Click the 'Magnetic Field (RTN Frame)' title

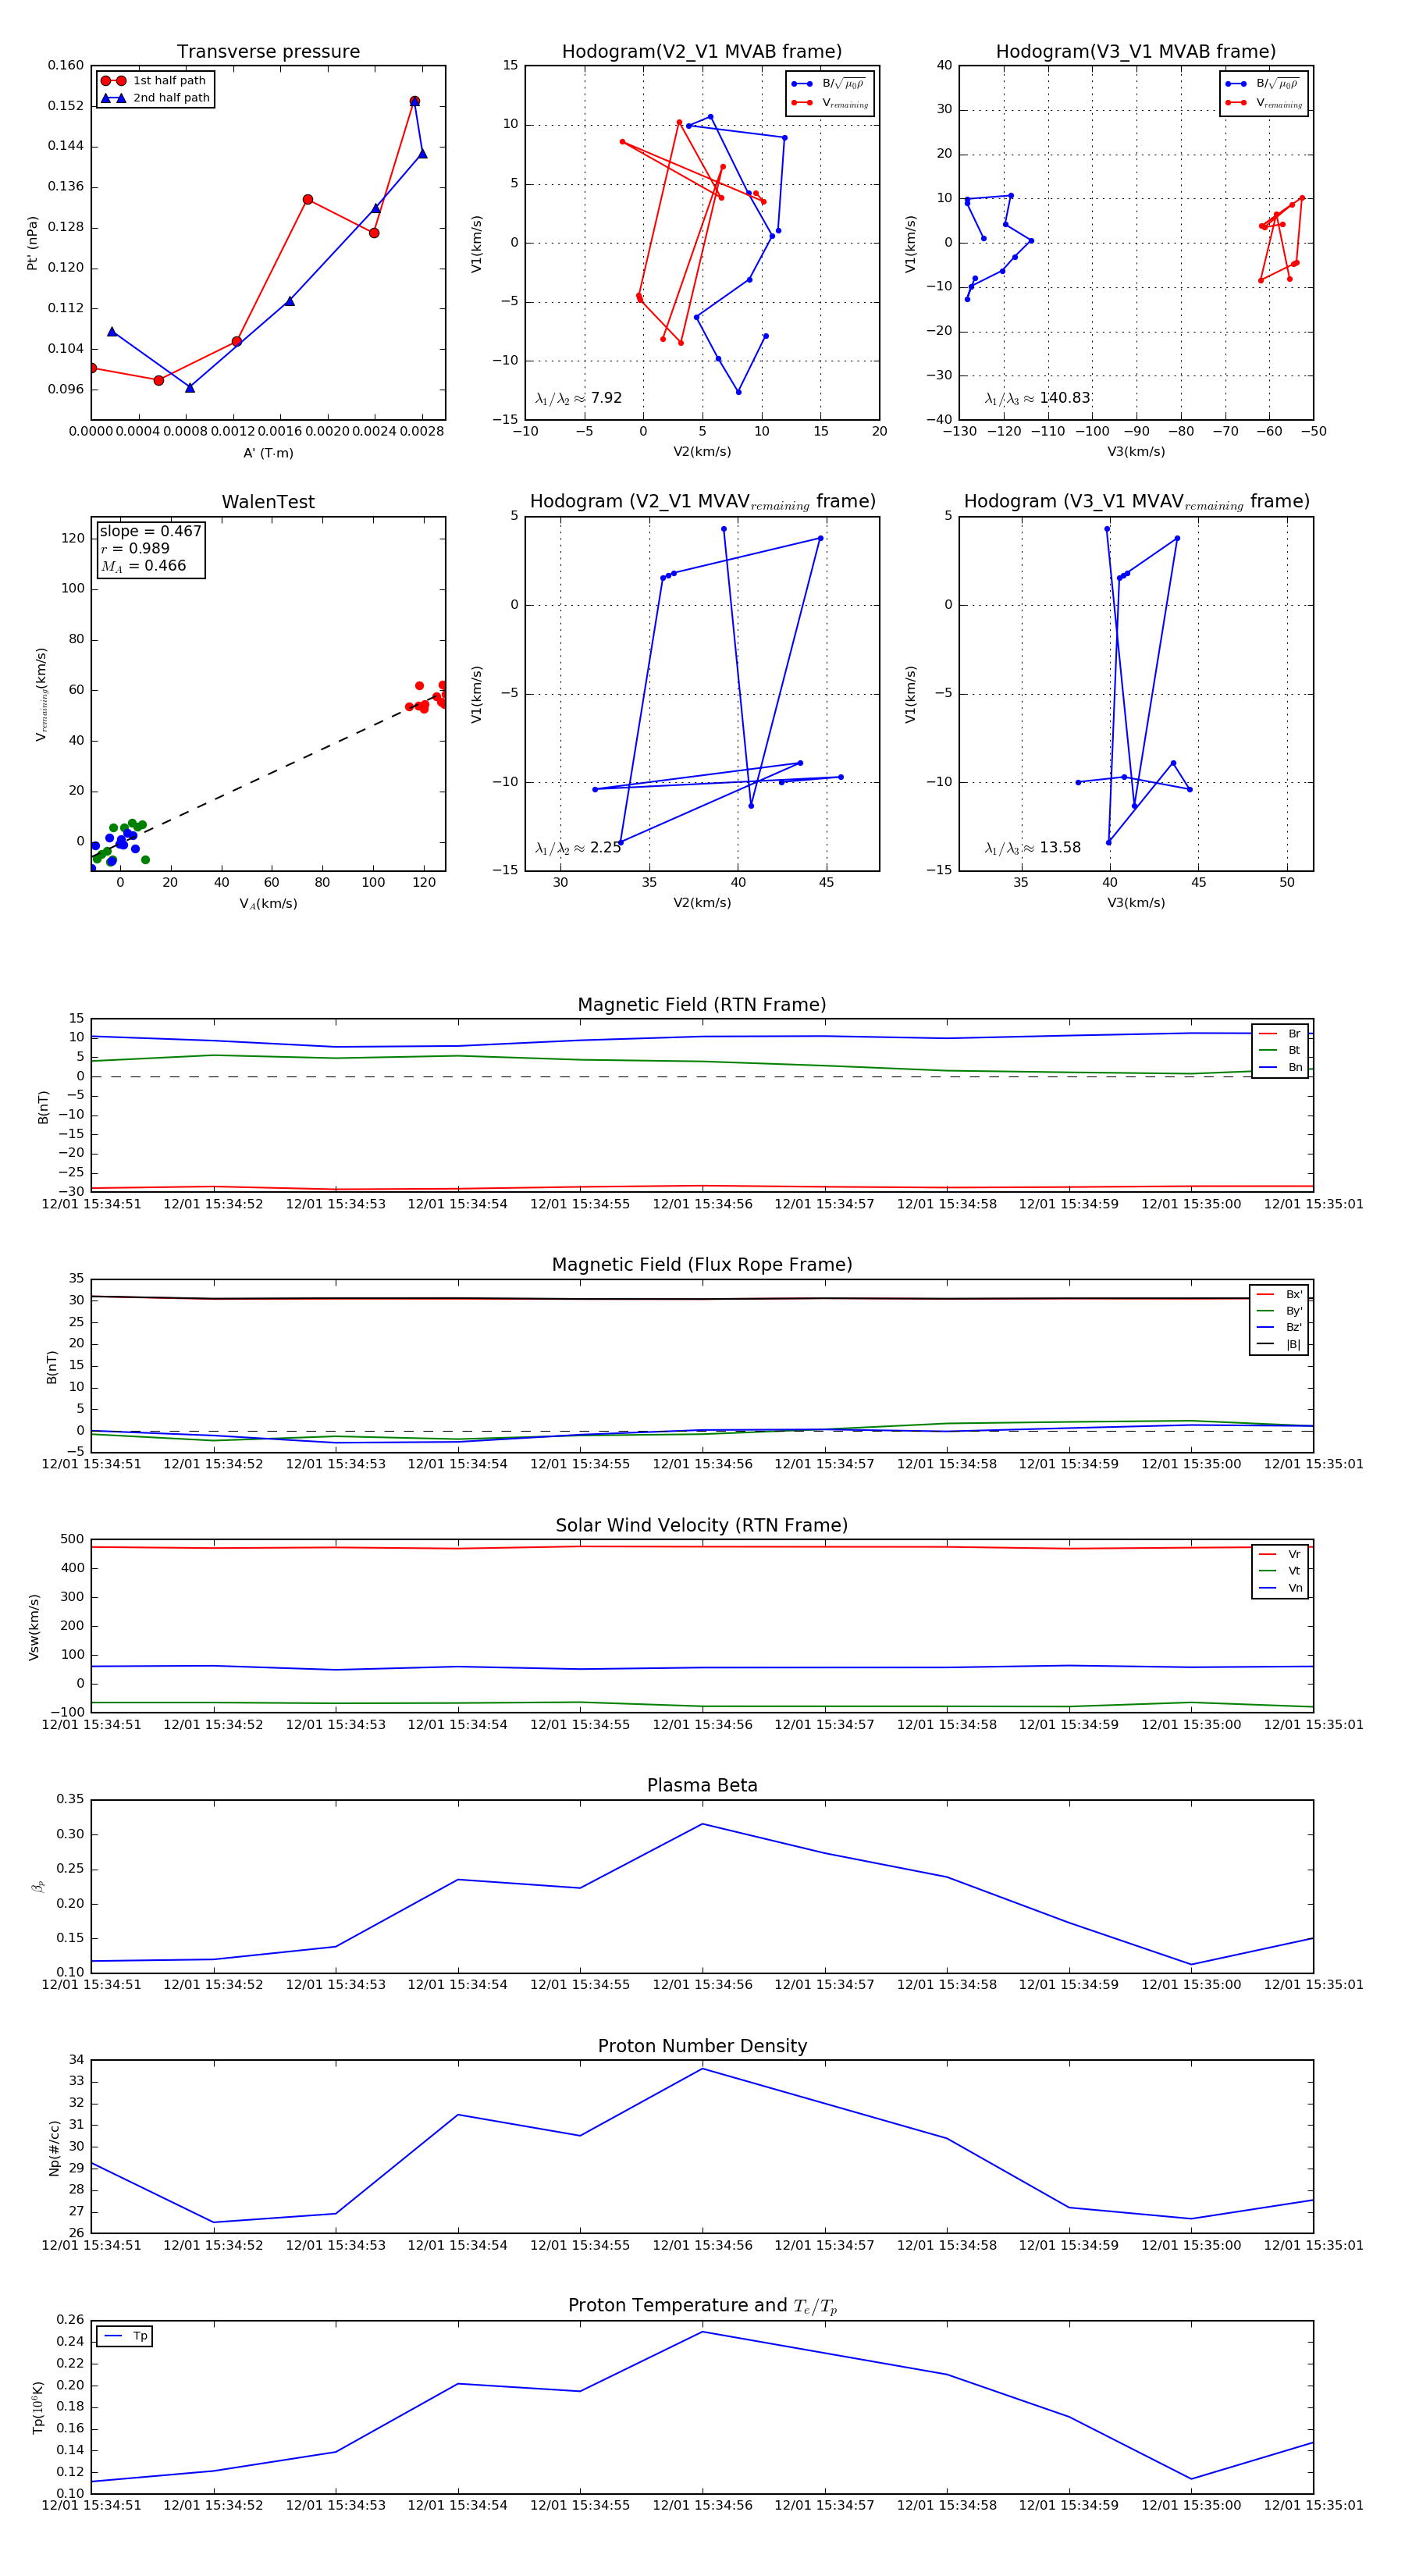click(702, 1005)
